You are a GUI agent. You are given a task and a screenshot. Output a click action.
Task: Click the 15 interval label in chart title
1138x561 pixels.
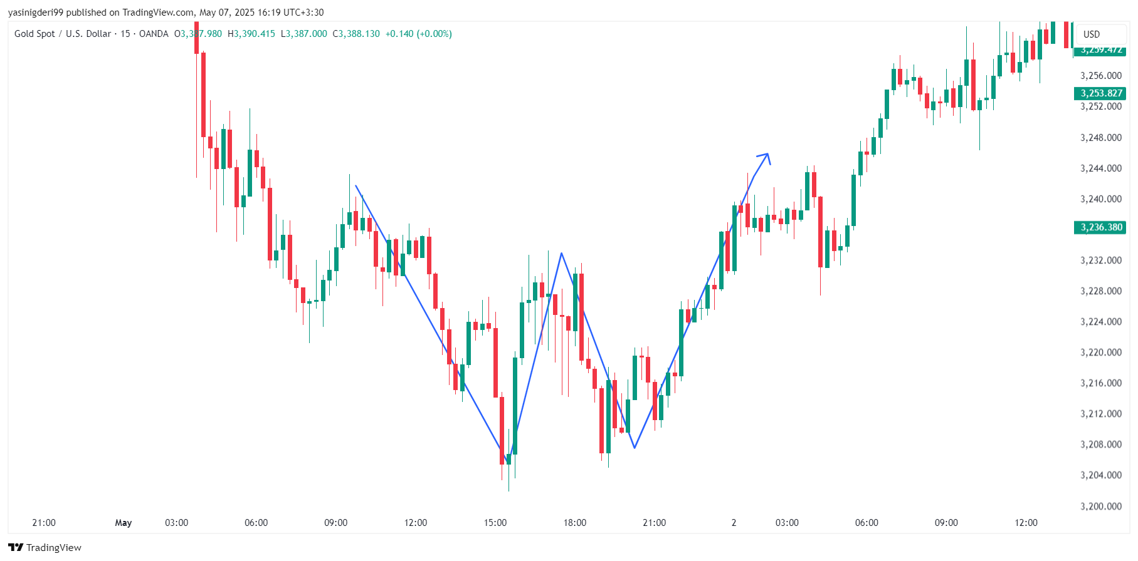pyautogui.click(x=125, y=34)
